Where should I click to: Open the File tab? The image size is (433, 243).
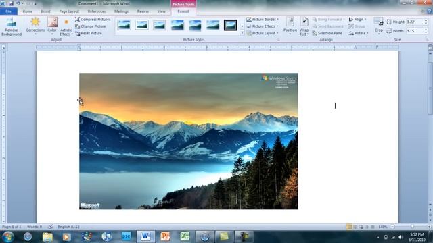[9, 11]
